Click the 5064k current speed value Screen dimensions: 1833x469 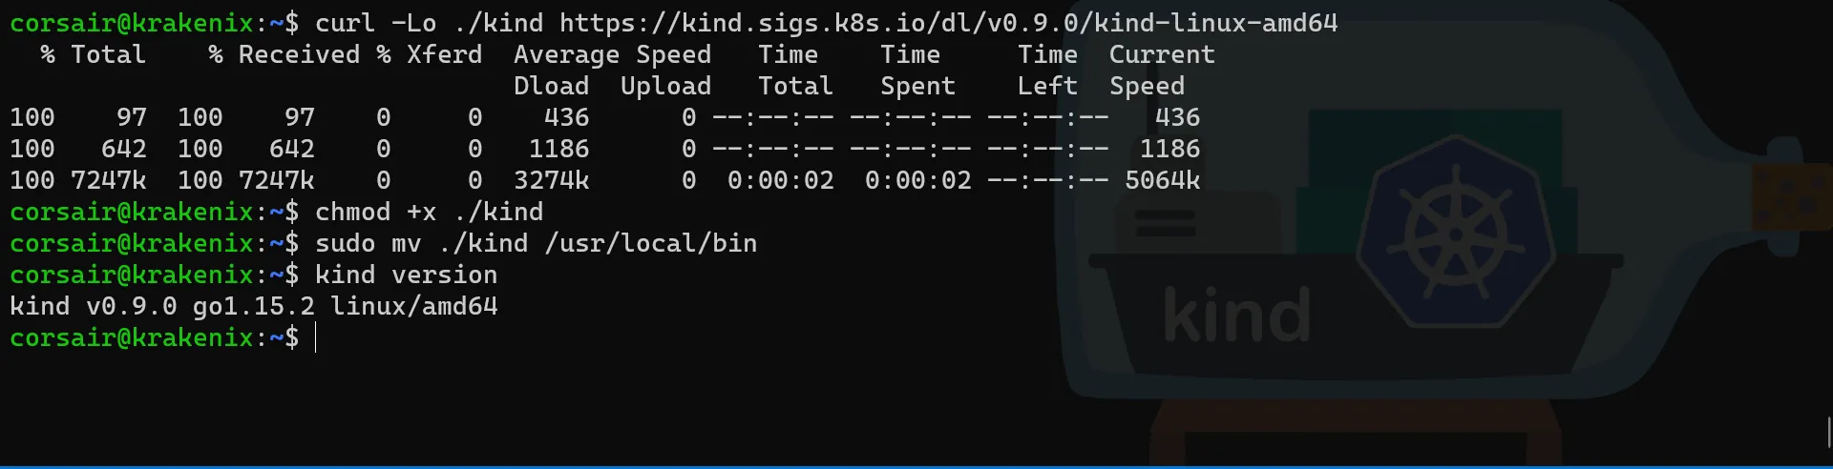tap(1162, 180)
